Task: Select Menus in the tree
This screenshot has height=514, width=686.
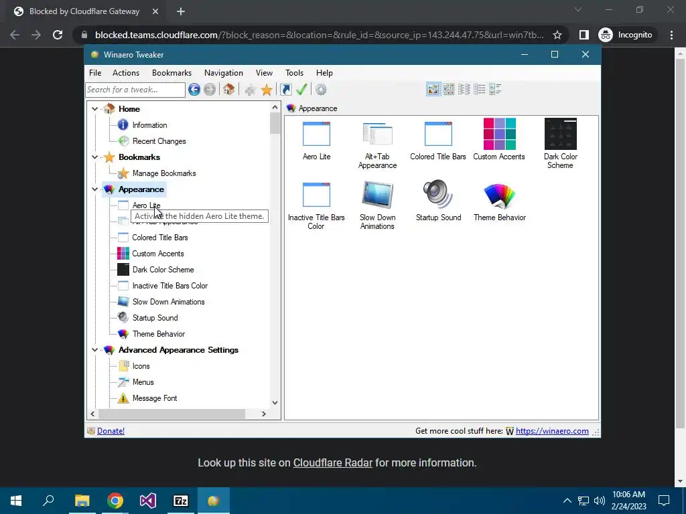Action: 143,382
